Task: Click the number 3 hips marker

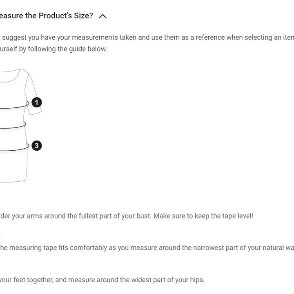Action: point(37,146)
